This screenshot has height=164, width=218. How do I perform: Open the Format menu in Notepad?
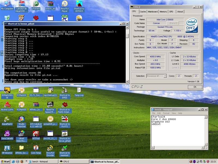click(166, 113)
